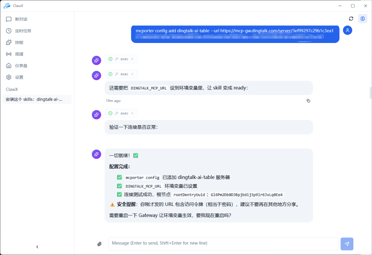The image size is (372, 255).
Task: Click the 19m ago timestamp
Action: point(113,101)
